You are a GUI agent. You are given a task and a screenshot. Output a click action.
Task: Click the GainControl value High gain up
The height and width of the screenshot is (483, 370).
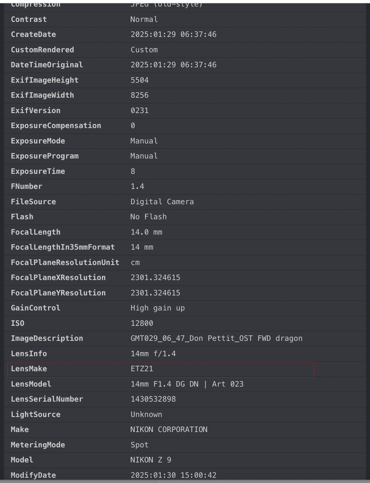coord(158,308)
